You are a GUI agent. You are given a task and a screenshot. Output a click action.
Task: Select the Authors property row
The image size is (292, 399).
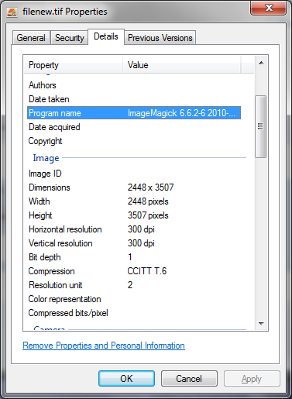[x=134, y=85]
